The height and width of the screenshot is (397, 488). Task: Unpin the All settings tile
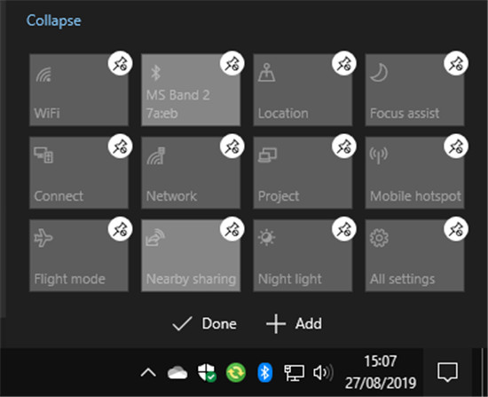click(456, 229)
